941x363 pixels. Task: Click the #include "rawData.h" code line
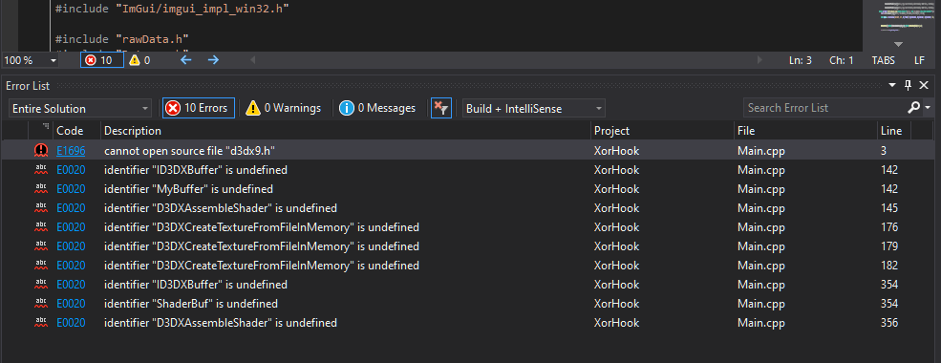(x=122, y=39)
